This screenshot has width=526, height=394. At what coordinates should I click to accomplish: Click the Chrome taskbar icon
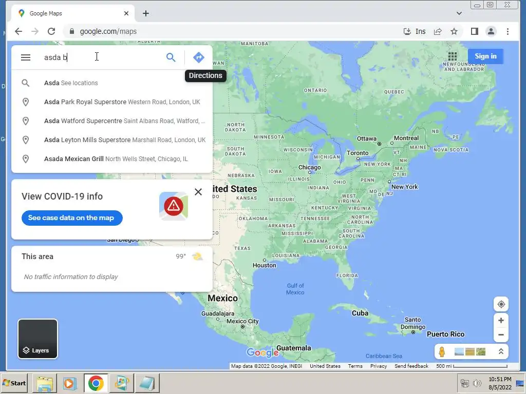96,384
